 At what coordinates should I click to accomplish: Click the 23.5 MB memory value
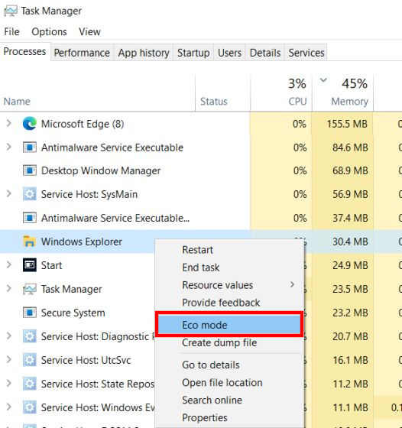(350, 289)
